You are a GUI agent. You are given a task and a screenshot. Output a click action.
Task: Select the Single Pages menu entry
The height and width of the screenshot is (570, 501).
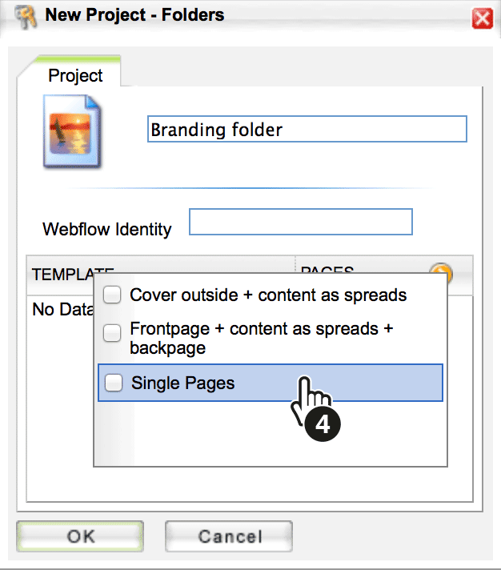(271, 383)
